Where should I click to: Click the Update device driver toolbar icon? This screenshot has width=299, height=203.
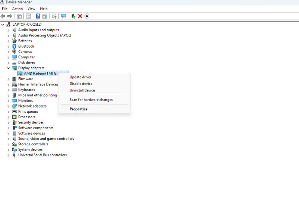click(73, 16)
